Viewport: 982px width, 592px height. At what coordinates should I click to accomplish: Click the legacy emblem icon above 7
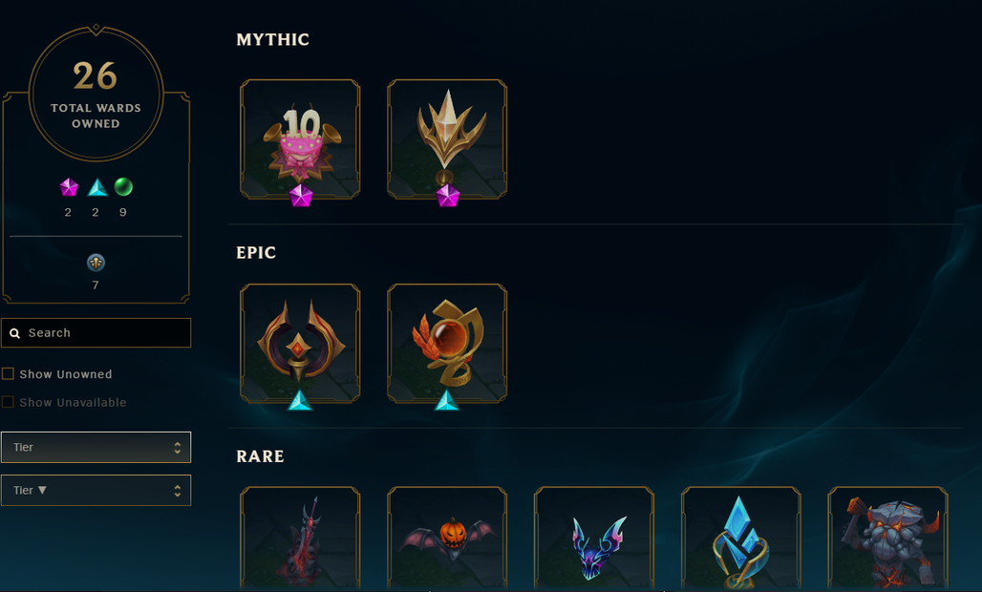[x=96, y=263]
